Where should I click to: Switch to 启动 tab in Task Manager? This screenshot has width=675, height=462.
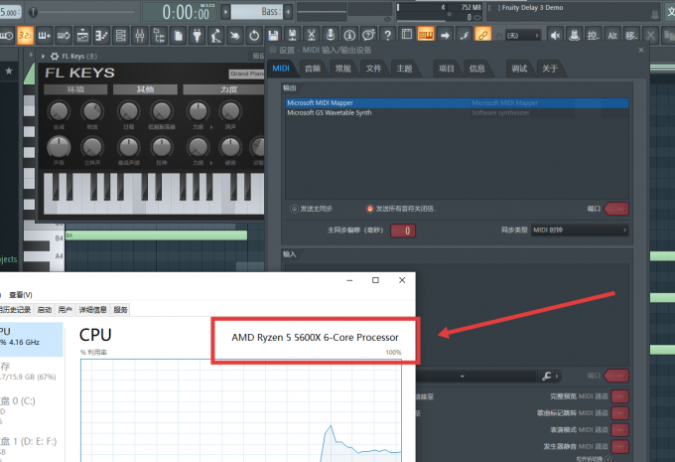click(x=45, y=309)
